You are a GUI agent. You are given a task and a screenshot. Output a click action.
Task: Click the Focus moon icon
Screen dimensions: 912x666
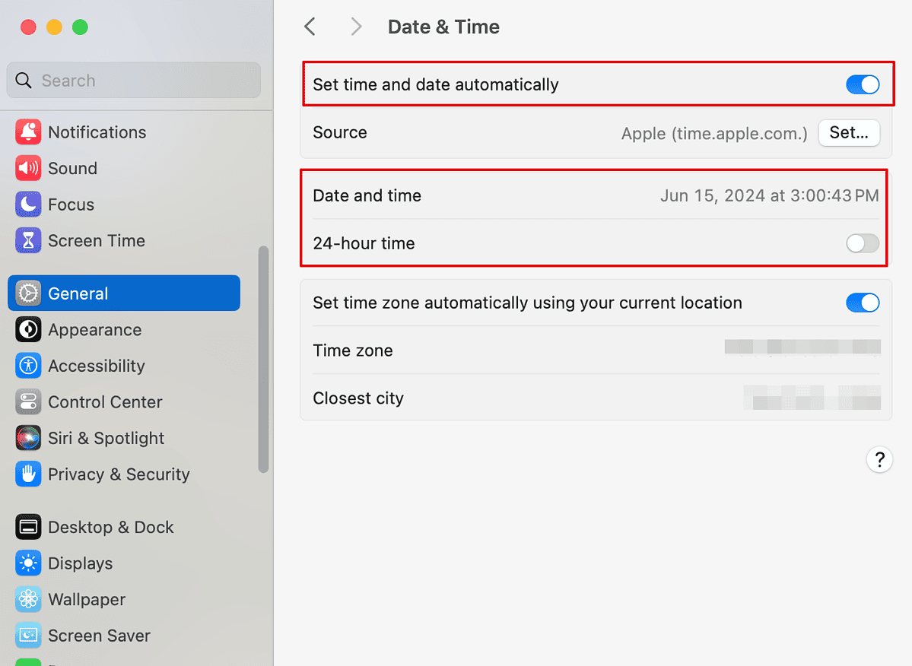[x=28, y=205]
